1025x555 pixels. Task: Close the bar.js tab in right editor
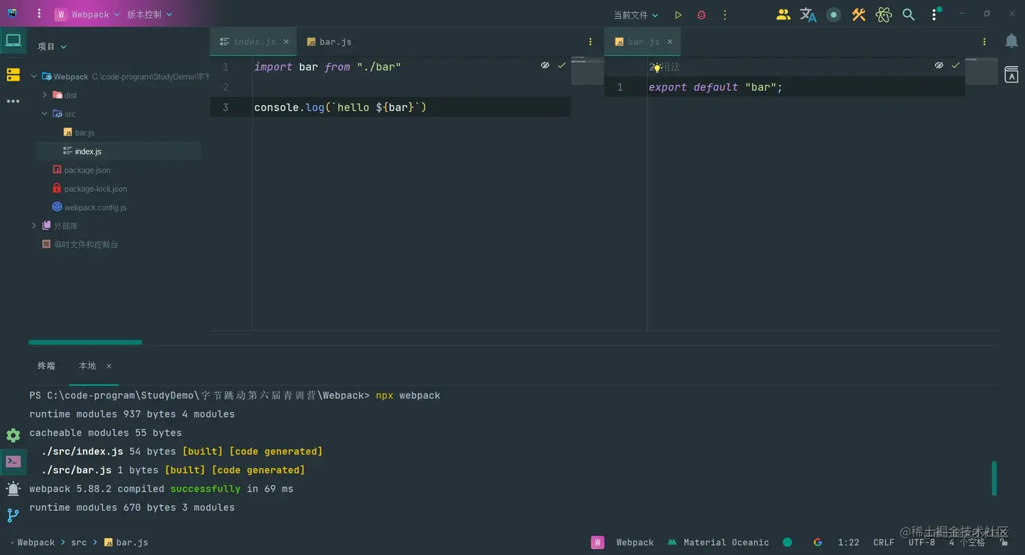[670, 42]
